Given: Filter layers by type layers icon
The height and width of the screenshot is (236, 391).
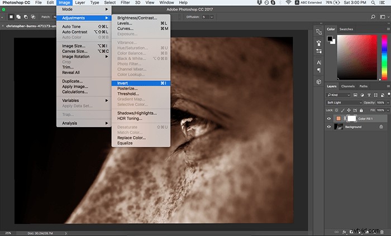Looking at the screenshot, I should [x=369, y=95].
